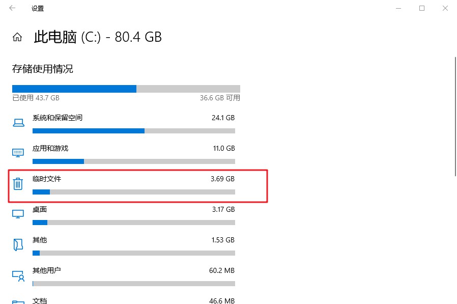Click the 其他 storage label
The height and width of the screenshot is (304, 457).
(x=40, y=240)
